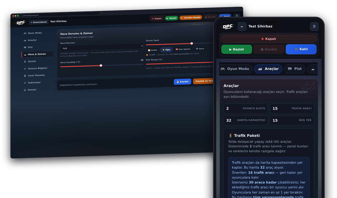Tap the cloud weather tab icon on the phone
Screen dimensions: 337x198
[313, 69]
